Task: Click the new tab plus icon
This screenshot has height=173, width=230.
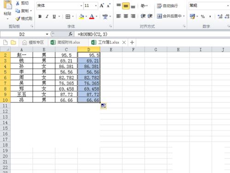Action: (x=132, y=42)
